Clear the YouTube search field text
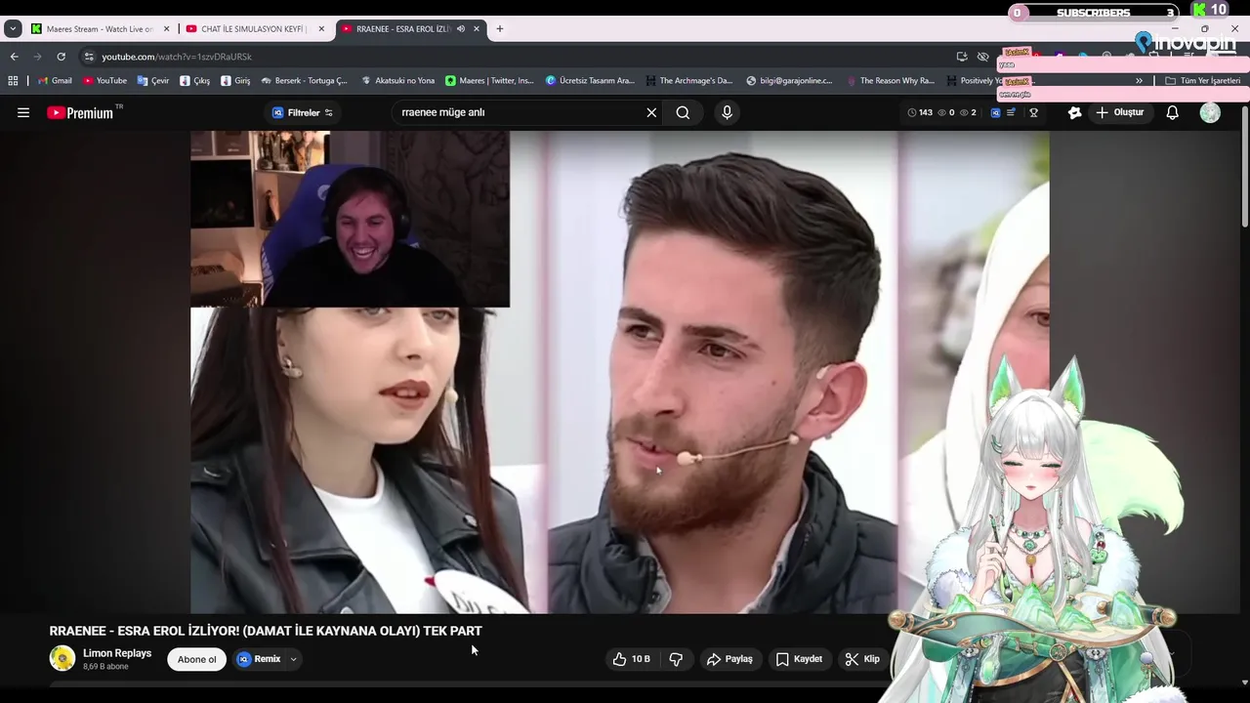 click(x=651, y=112)
